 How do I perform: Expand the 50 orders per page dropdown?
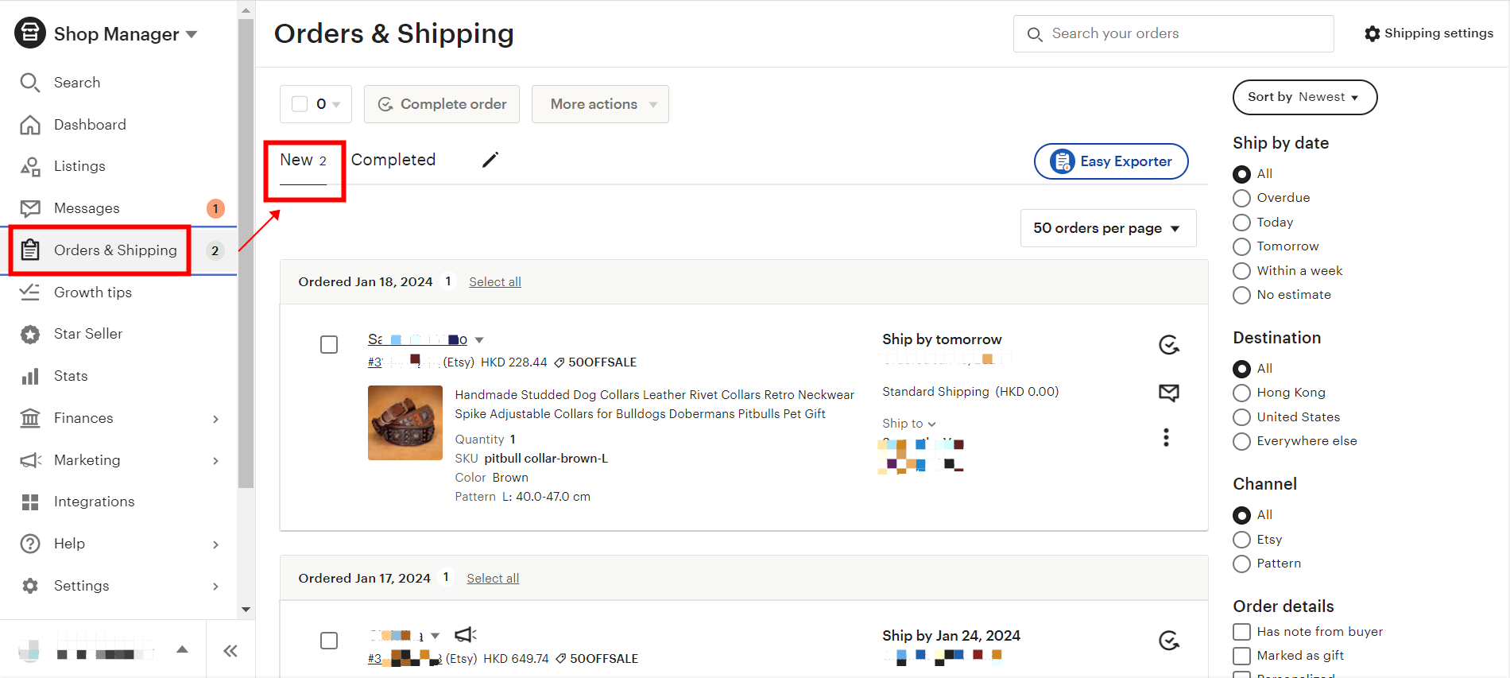[x=1107, y=228]
